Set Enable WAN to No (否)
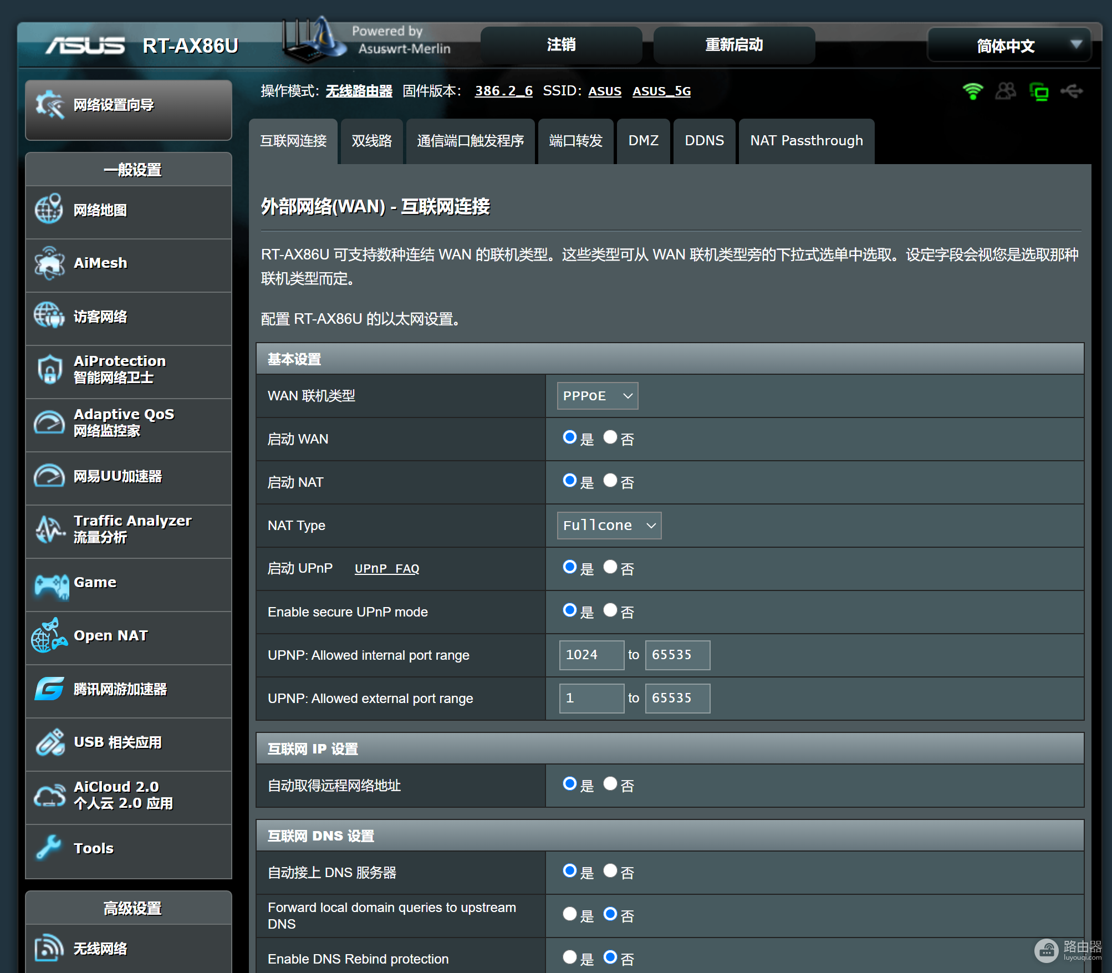 (x=610, y=437)
